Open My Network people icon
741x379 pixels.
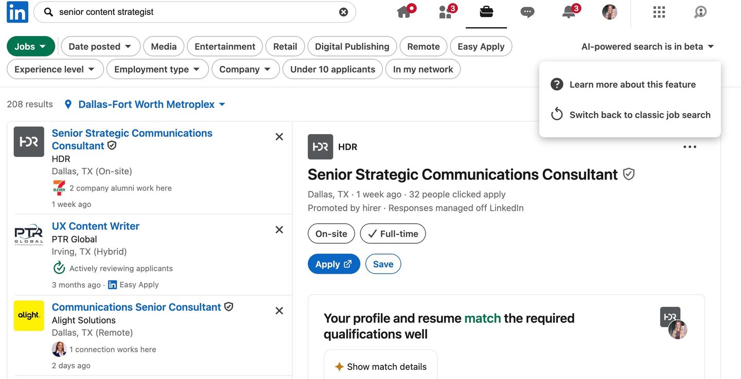446,12
